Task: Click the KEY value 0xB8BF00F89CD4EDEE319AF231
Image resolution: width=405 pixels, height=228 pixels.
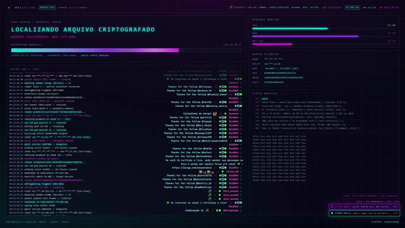Action: pyautogui.click(x=280, y=73)
